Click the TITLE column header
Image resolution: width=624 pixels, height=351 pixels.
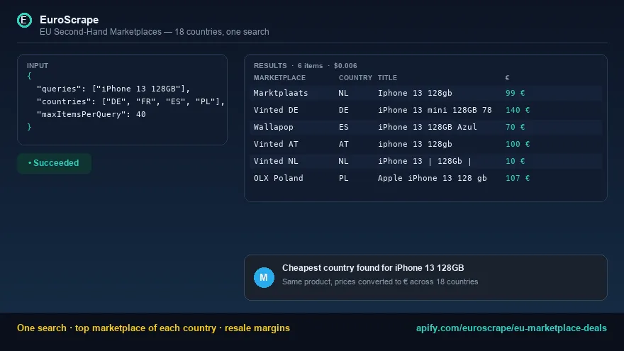pos(387,77)
